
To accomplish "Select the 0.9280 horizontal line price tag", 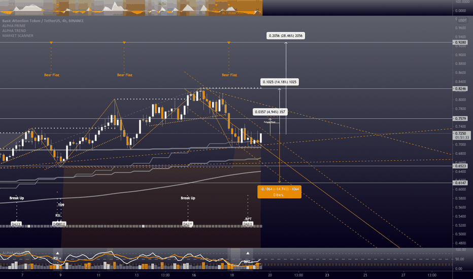I will (460, 43).
